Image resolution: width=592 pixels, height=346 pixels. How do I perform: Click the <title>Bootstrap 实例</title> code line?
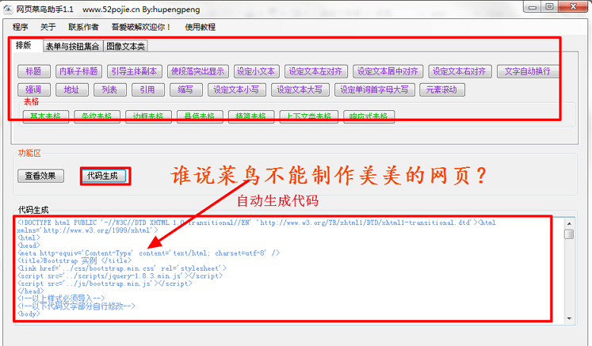tap(74, 260)
